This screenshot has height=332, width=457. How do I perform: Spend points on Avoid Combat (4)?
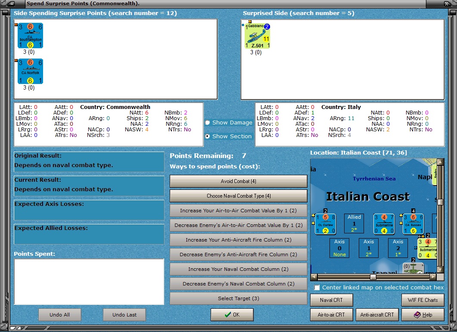[239, 181]
